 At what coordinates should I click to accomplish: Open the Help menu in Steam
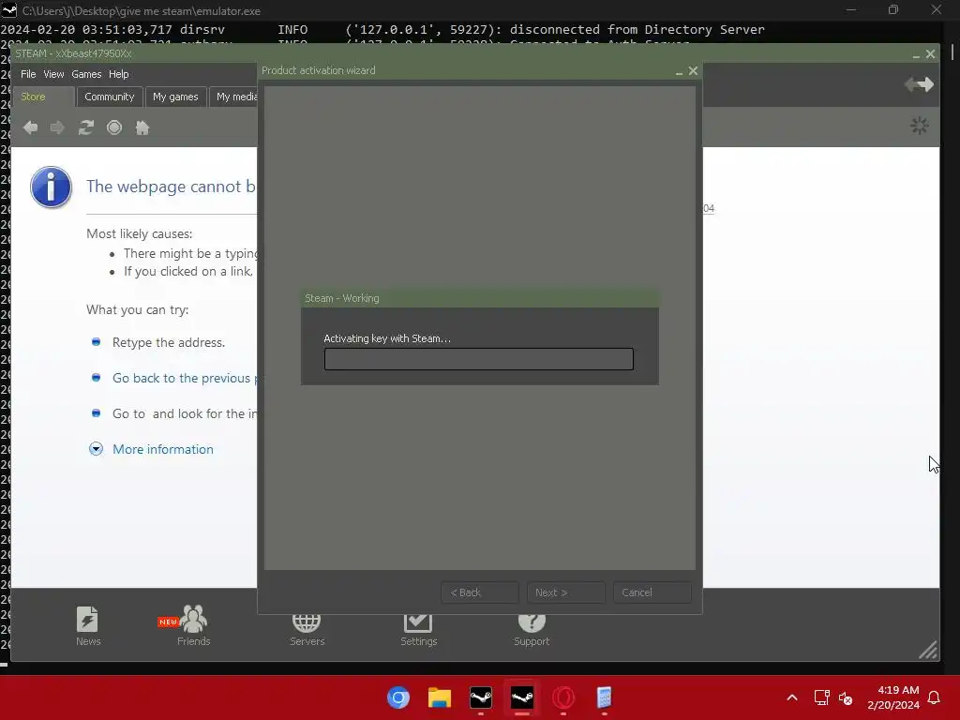pyautogui.click(x=119, y=74)
